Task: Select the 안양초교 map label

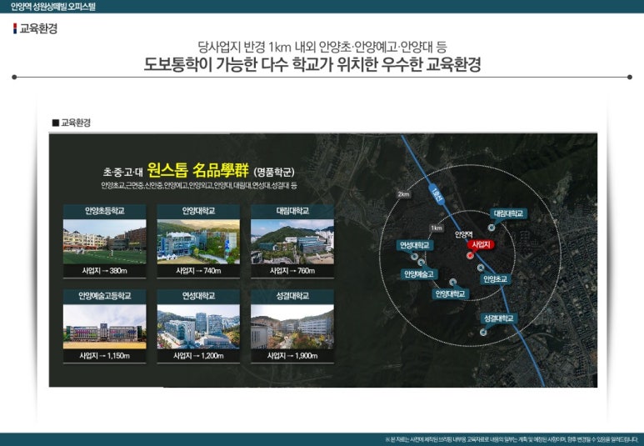Action: (496, 279)
